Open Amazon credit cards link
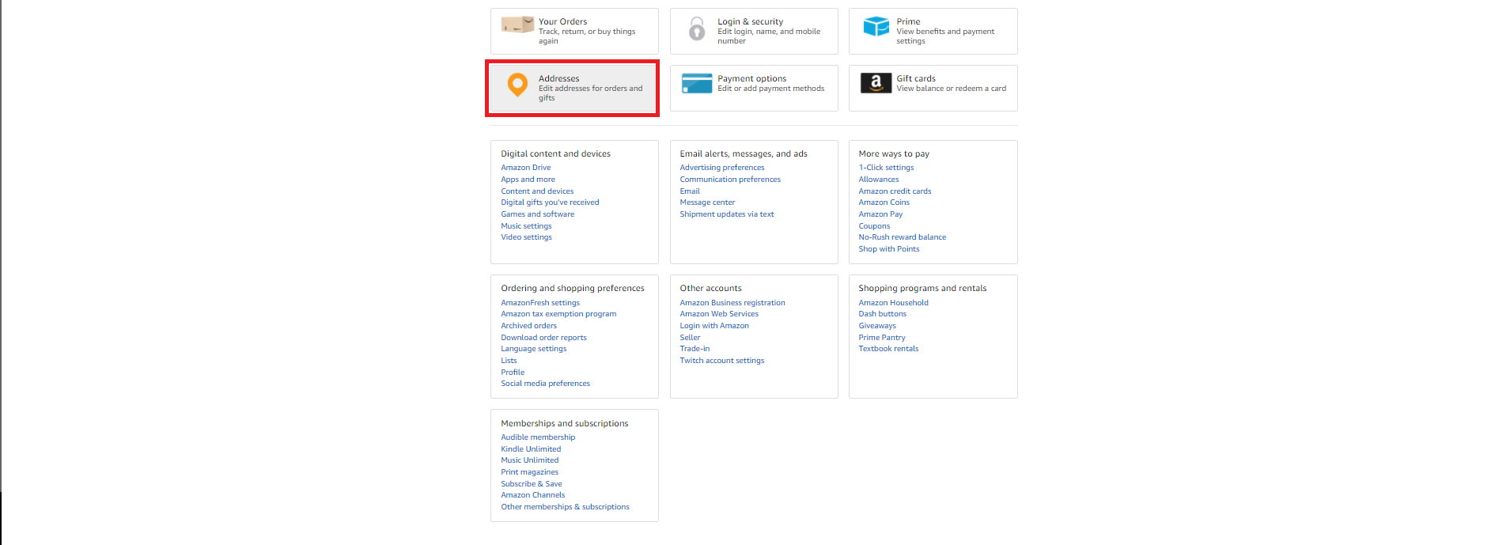 (x=895, y=191)
